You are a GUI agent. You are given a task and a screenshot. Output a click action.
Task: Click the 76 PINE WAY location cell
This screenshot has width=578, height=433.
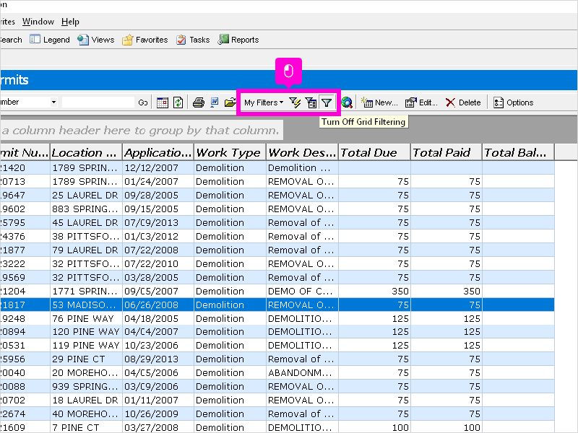(86, 318)
